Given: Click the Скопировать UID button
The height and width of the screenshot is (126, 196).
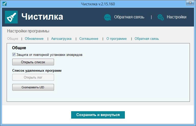Looking at the screenshot, I should 33,87.
